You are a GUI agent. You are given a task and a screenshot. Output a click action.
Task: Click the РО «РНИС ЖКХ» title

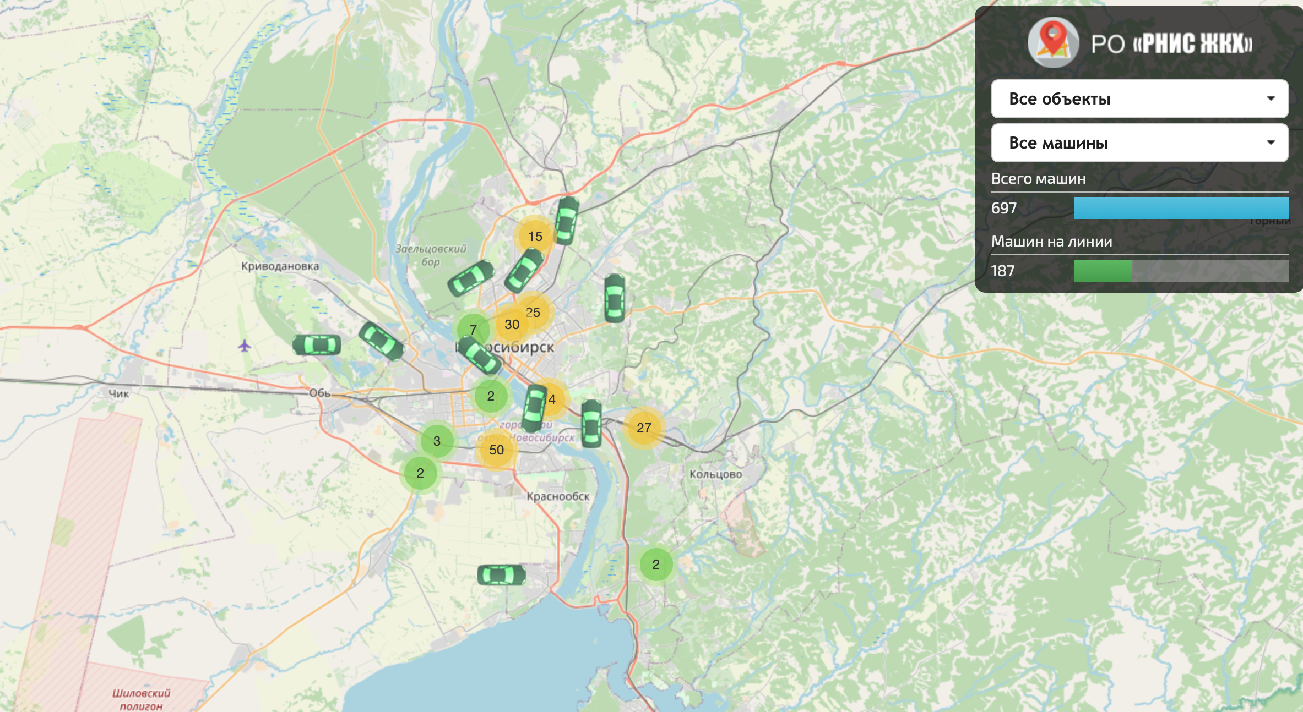coord(1172,44)
